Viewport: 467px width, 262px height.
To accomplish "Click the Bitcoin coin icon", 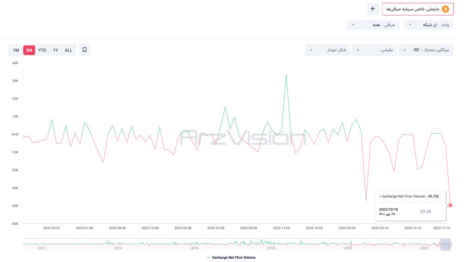I will click(446, 9).
